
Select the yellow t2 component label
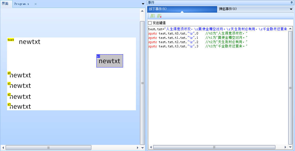pos(9,95)
